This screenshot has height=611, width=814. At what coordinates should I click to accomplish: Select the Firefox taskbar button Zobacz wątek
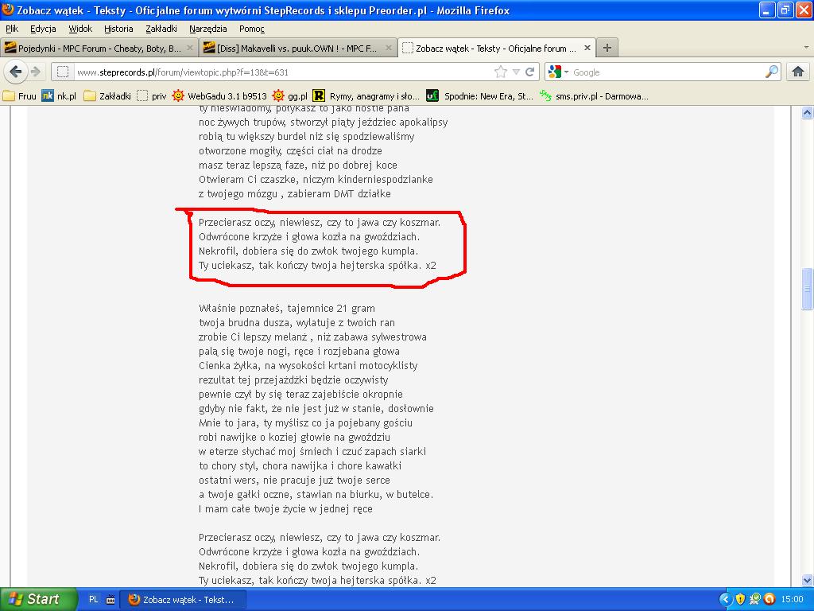[x=183, y=599]
